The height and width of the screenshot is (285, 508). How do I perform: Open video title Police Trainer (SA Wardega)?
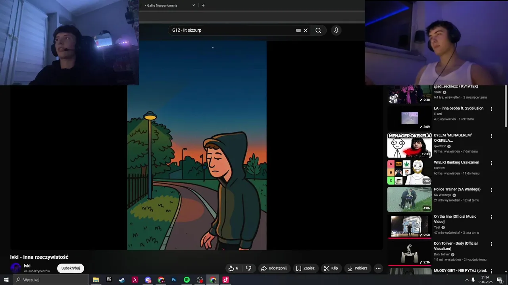(457, 190)
